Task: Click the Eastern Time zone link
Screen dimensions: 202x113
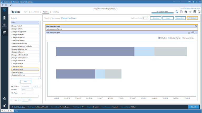Action: pos(190,9)
